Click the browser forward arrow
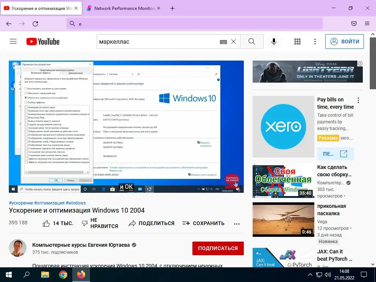Screen dimensions: 376x282 [x=22, y=24]
